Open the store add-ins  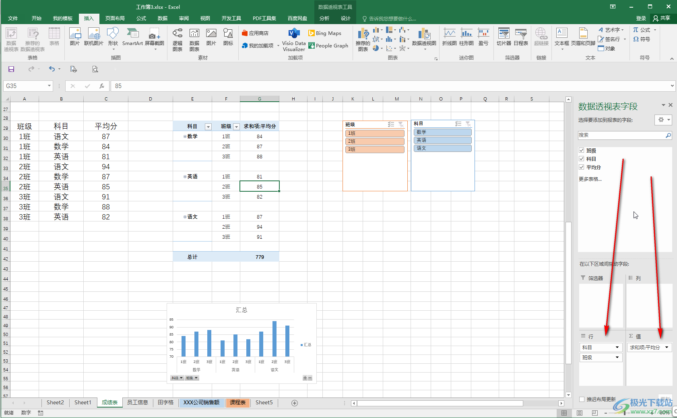click(255, 33)
